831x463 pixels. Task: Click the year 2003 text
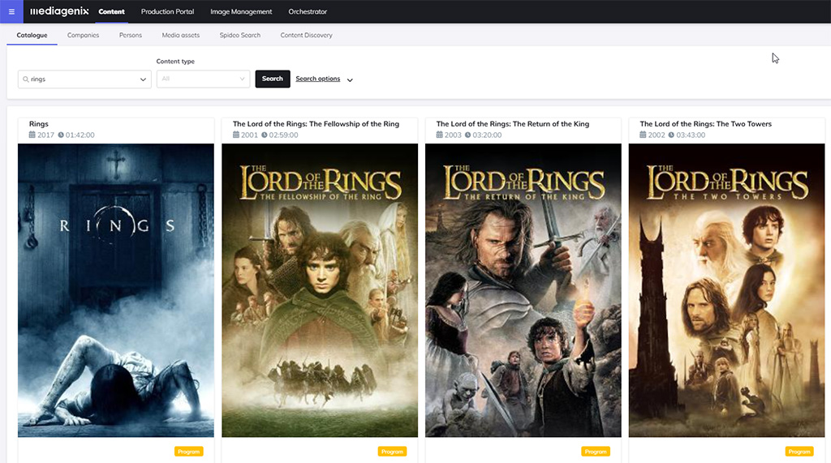click(453, 135)
